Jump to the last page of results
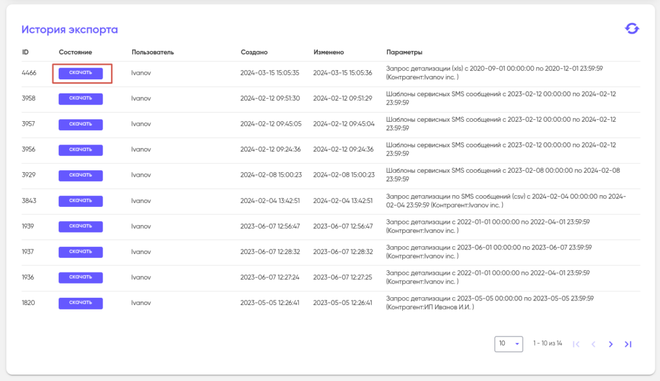The height and width of the screenshot is (381, 660). pos(628,344)
